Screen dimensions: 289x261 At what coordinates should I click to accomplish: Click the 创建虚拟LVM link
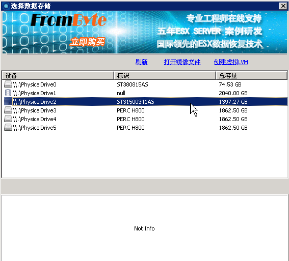[x=231, y=62]
